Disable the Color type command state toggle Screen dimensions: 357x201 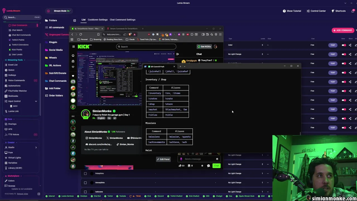pos(344,45)
